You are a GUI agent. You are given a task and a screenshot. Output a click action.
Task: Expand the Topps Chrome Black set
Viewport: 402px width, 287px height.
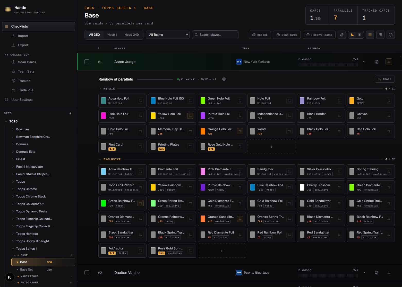pos(13,196)
